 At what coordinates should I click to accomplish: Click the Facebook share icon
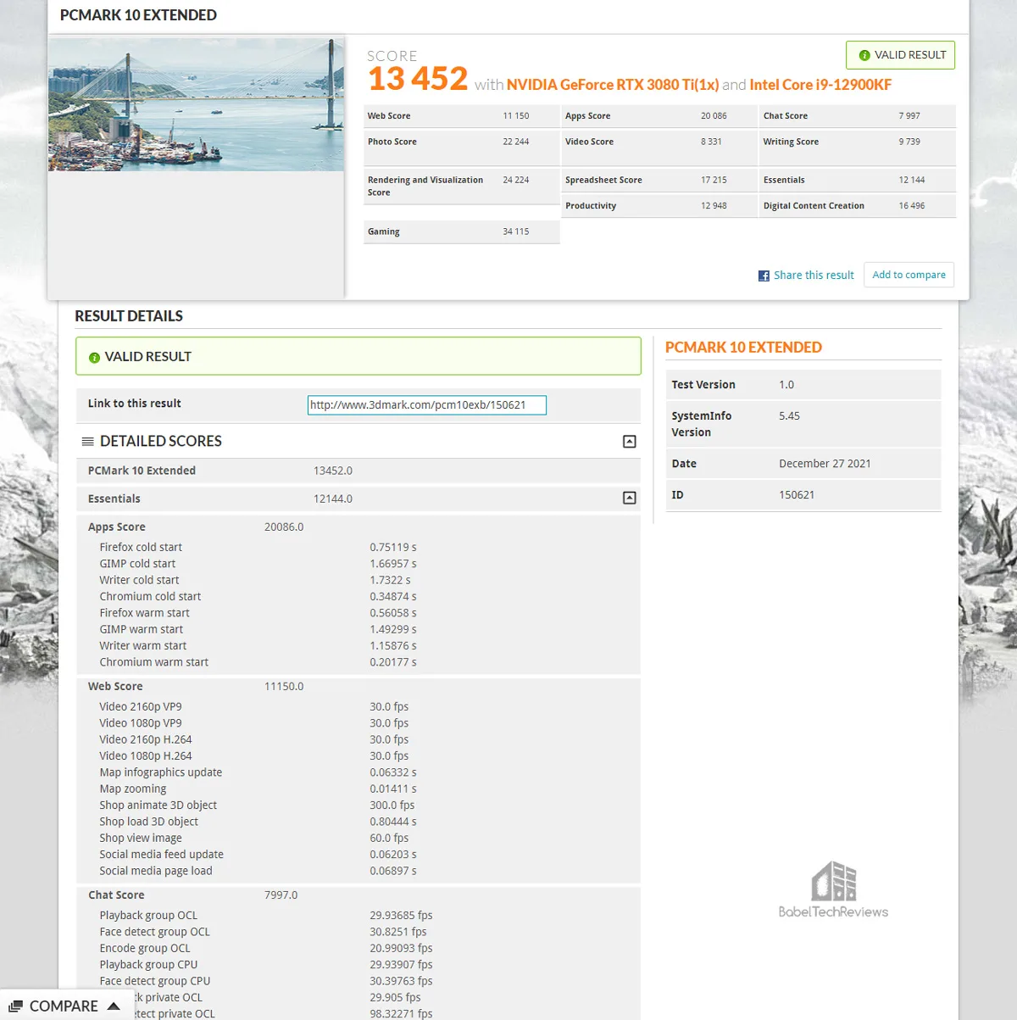click(764, 276)
